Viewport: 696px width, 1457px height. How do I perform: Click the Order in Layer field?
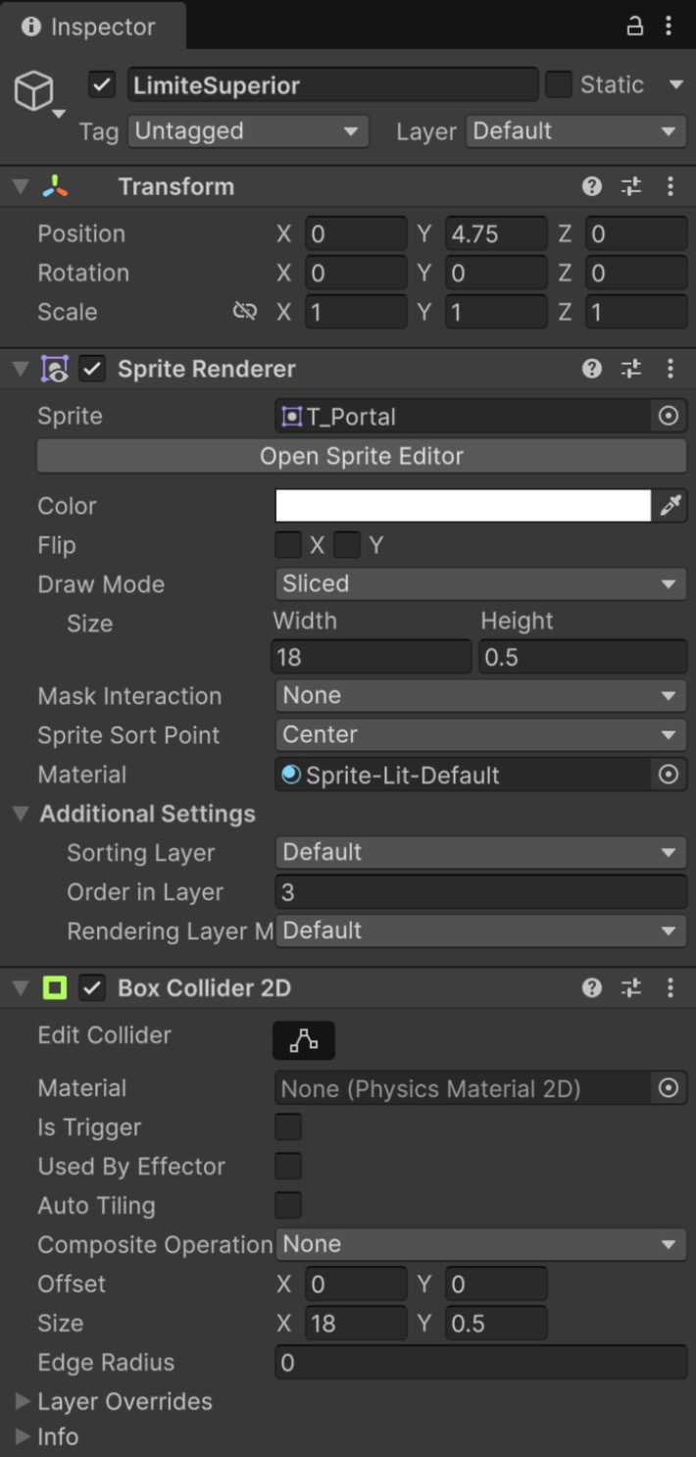[481, 892]
